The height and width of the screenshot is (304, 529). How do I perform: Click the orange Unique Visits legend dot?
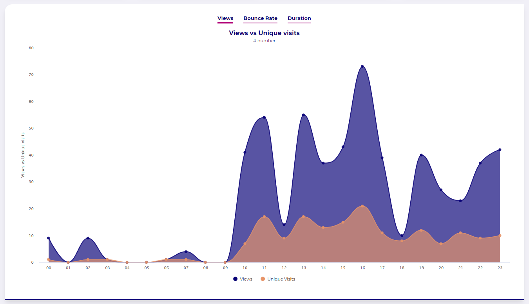pos(263,279)
